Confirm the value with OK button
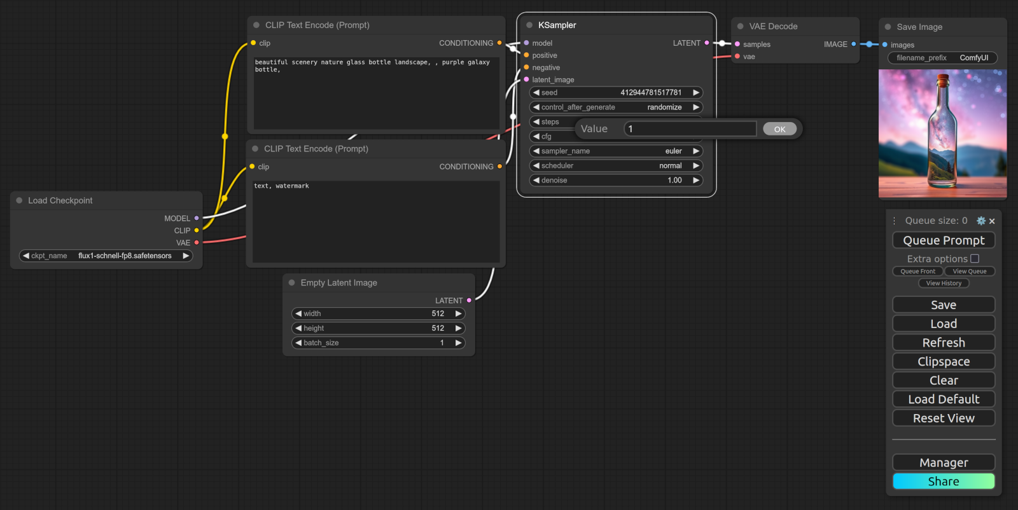 point(779,129)
